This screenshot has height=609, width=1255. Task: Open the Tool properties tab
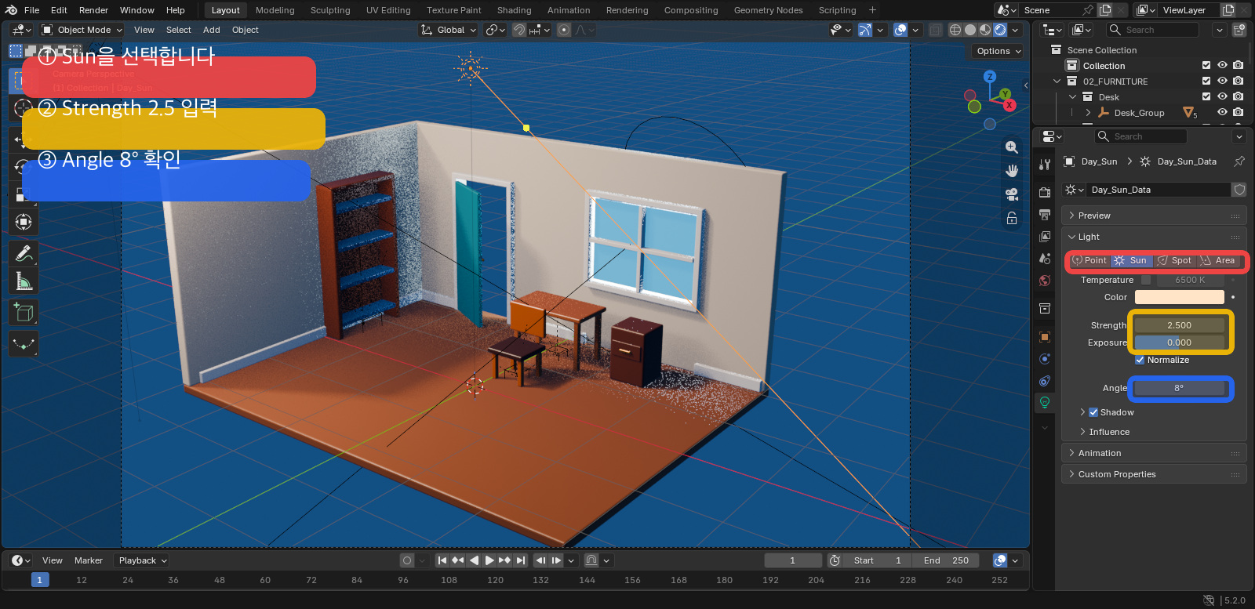pos(1045,165)
